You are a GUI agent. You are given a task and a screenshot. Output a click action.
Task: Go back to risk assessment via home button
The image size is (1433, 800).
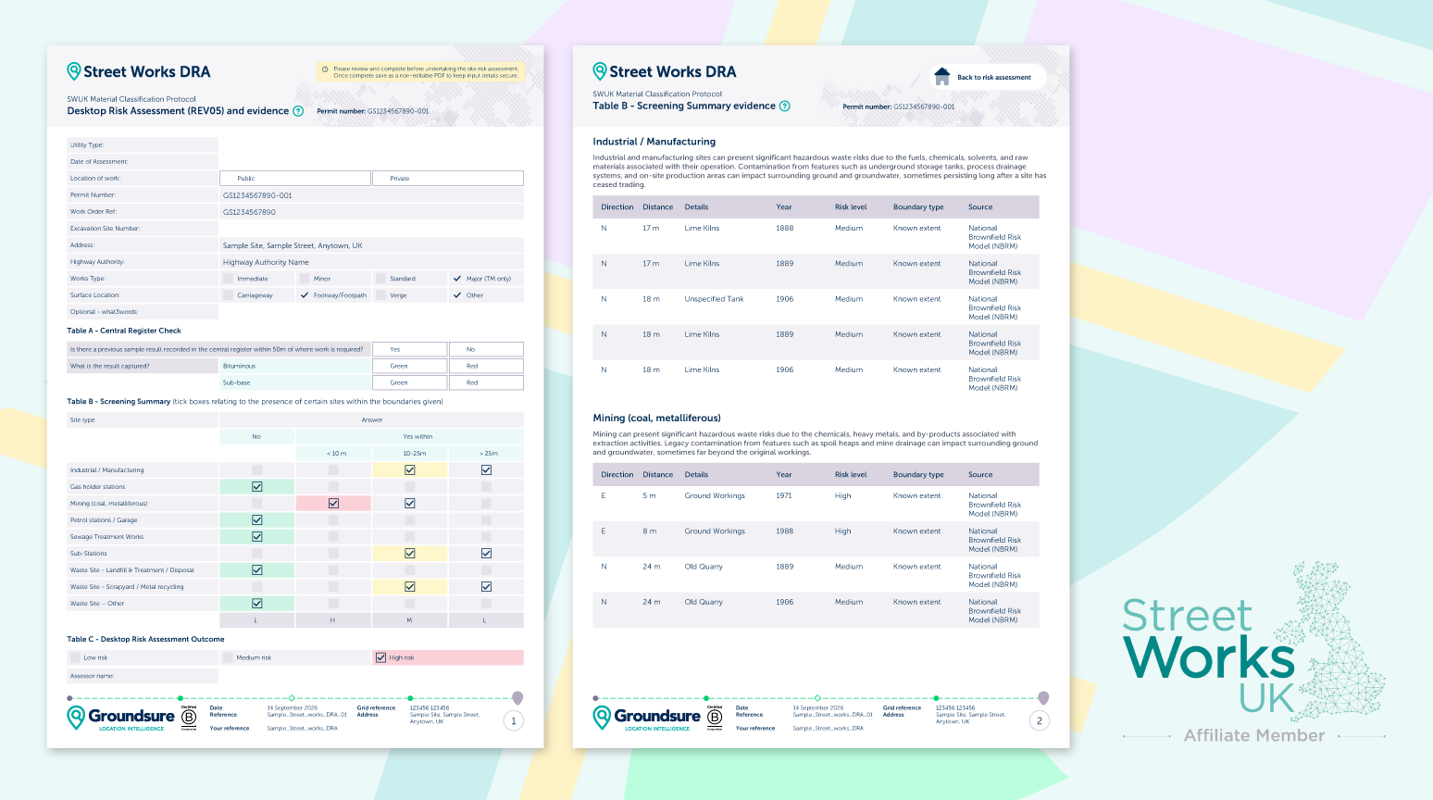987,77
